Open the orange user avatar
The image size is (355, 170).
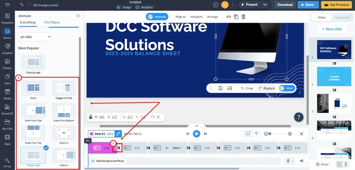(x=225, y=5)
